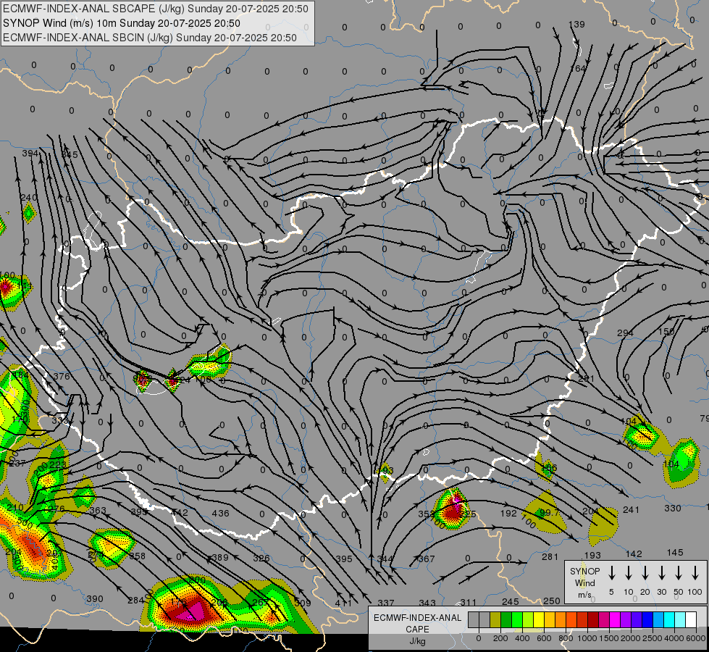Pick the olive swatch in the CAPE legend
The image size is (709, 652).
[495, 619]
